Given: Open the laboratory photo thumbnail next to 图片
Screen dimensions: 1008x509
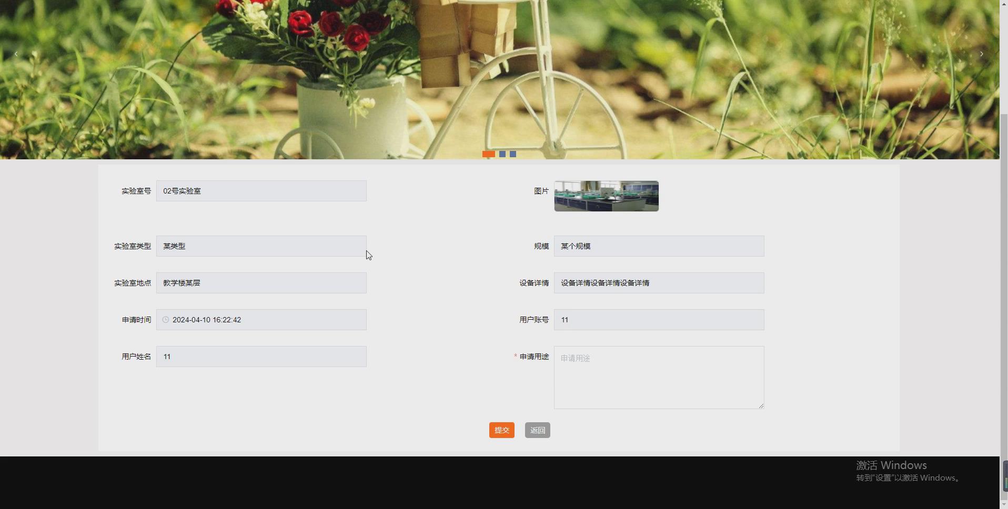Looking at the screenshot, I should tap(606, 196).
